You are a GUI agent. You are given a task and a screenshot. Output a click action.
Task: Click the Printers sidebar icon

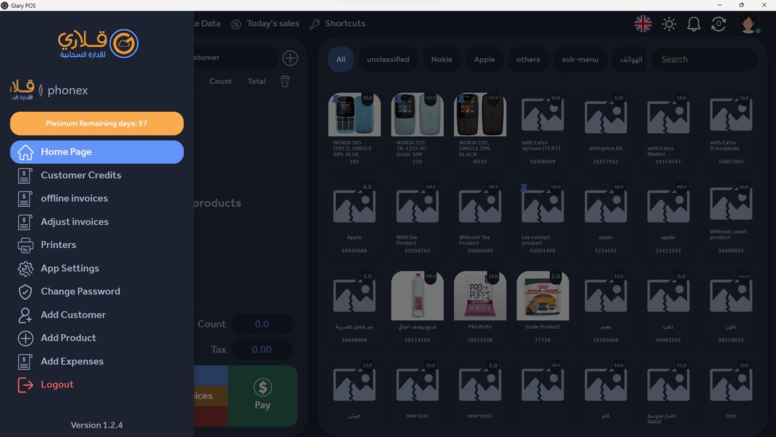pyautogui.click(x=26, y=245)
